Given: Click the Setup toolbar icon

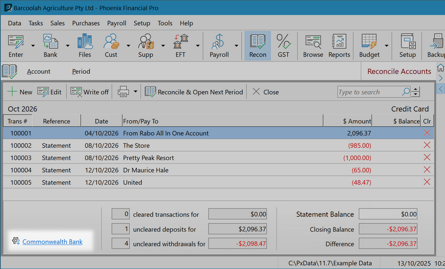Looking at the screenshot, I should tap(407, 45).
